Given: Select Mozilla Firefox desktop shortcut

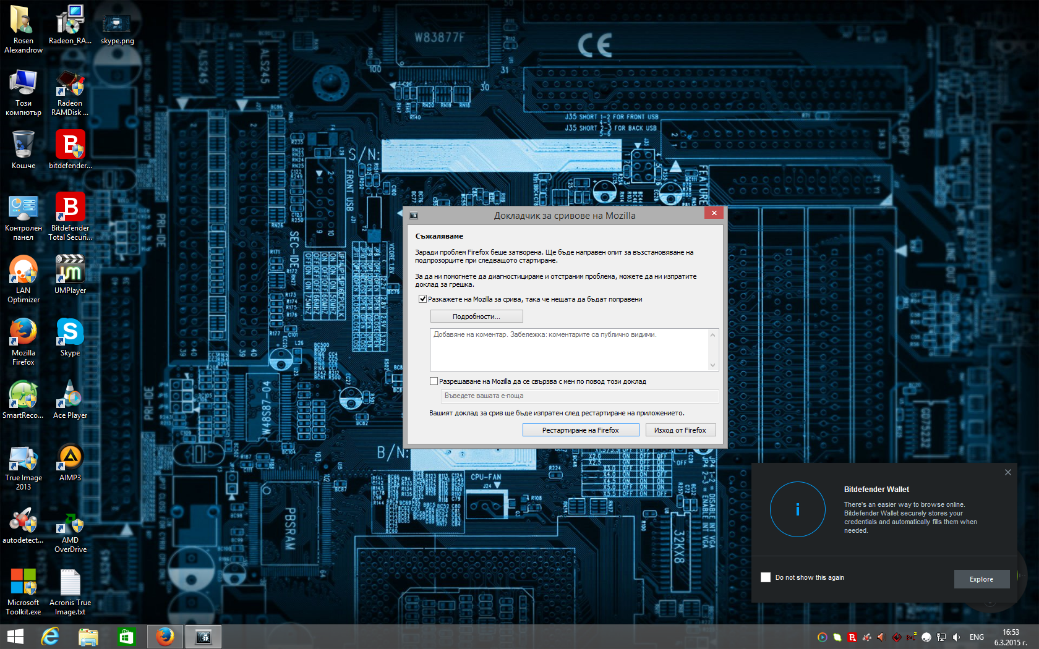Looking at the screenshot, I should click(24, 342).
